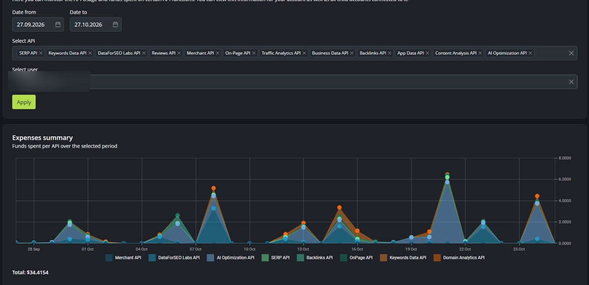Remove the AI Optimization API tag

[531, 53]
